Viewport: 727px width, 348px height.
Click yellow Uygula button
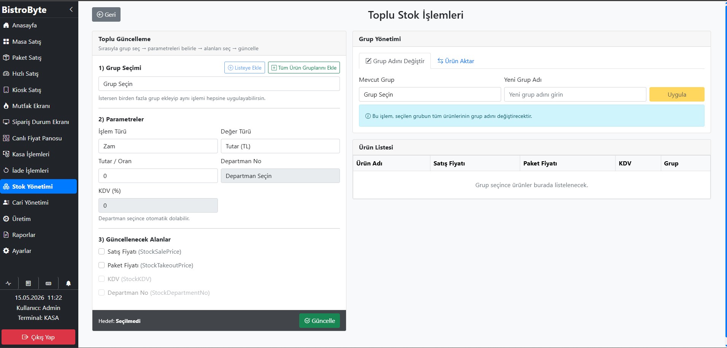point(677,94)
